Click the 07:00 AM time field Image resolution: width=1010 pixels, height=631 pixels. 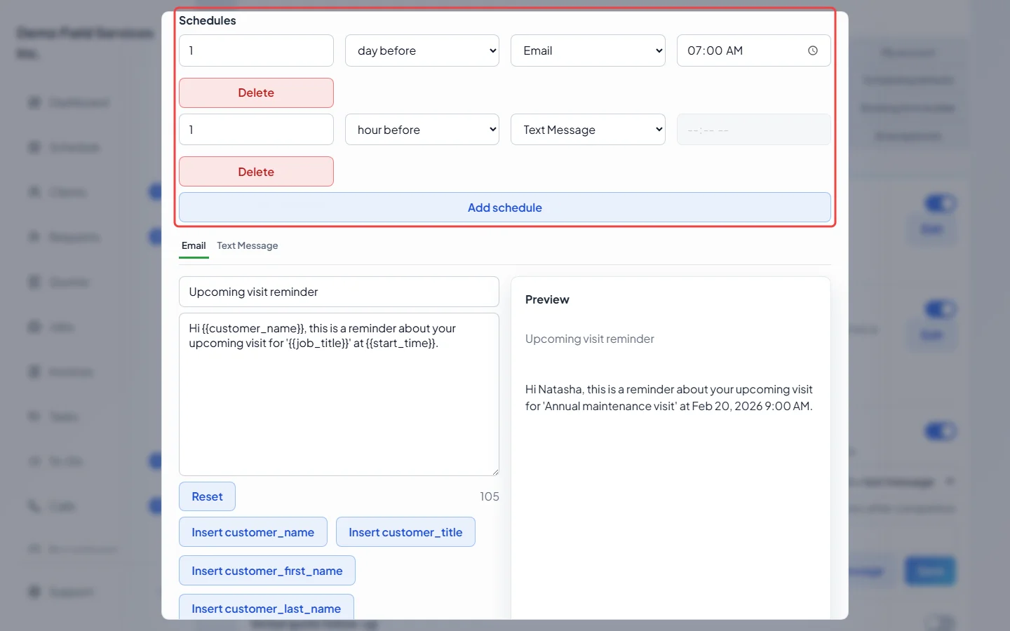coord(754,50)
